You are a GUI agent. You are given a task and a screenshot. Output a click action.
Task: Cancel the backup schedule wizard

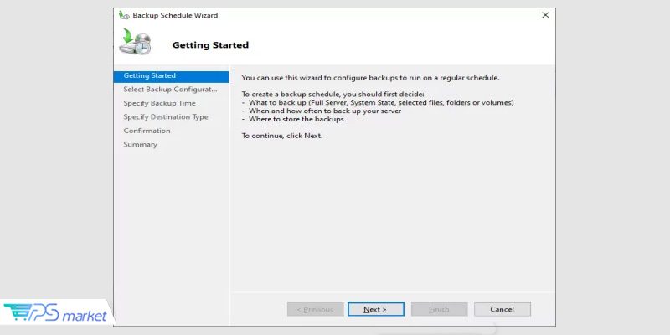(x=502, y=309)
